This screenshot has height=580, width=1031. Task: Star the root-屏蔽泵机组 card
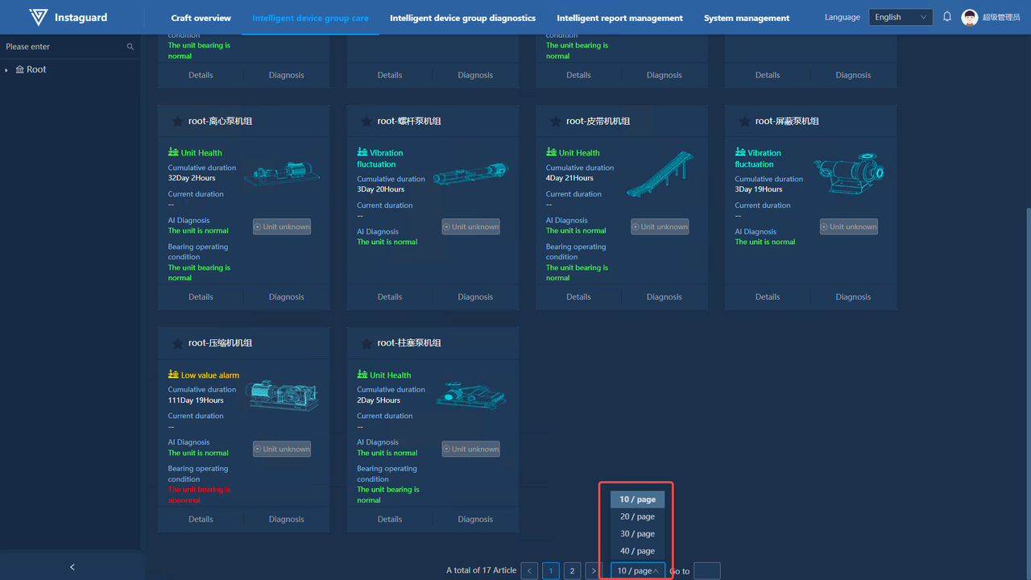[x=743, y=121]
